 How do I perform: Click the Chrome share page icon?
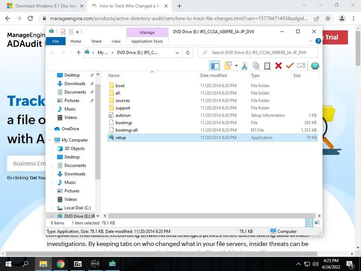317,18
